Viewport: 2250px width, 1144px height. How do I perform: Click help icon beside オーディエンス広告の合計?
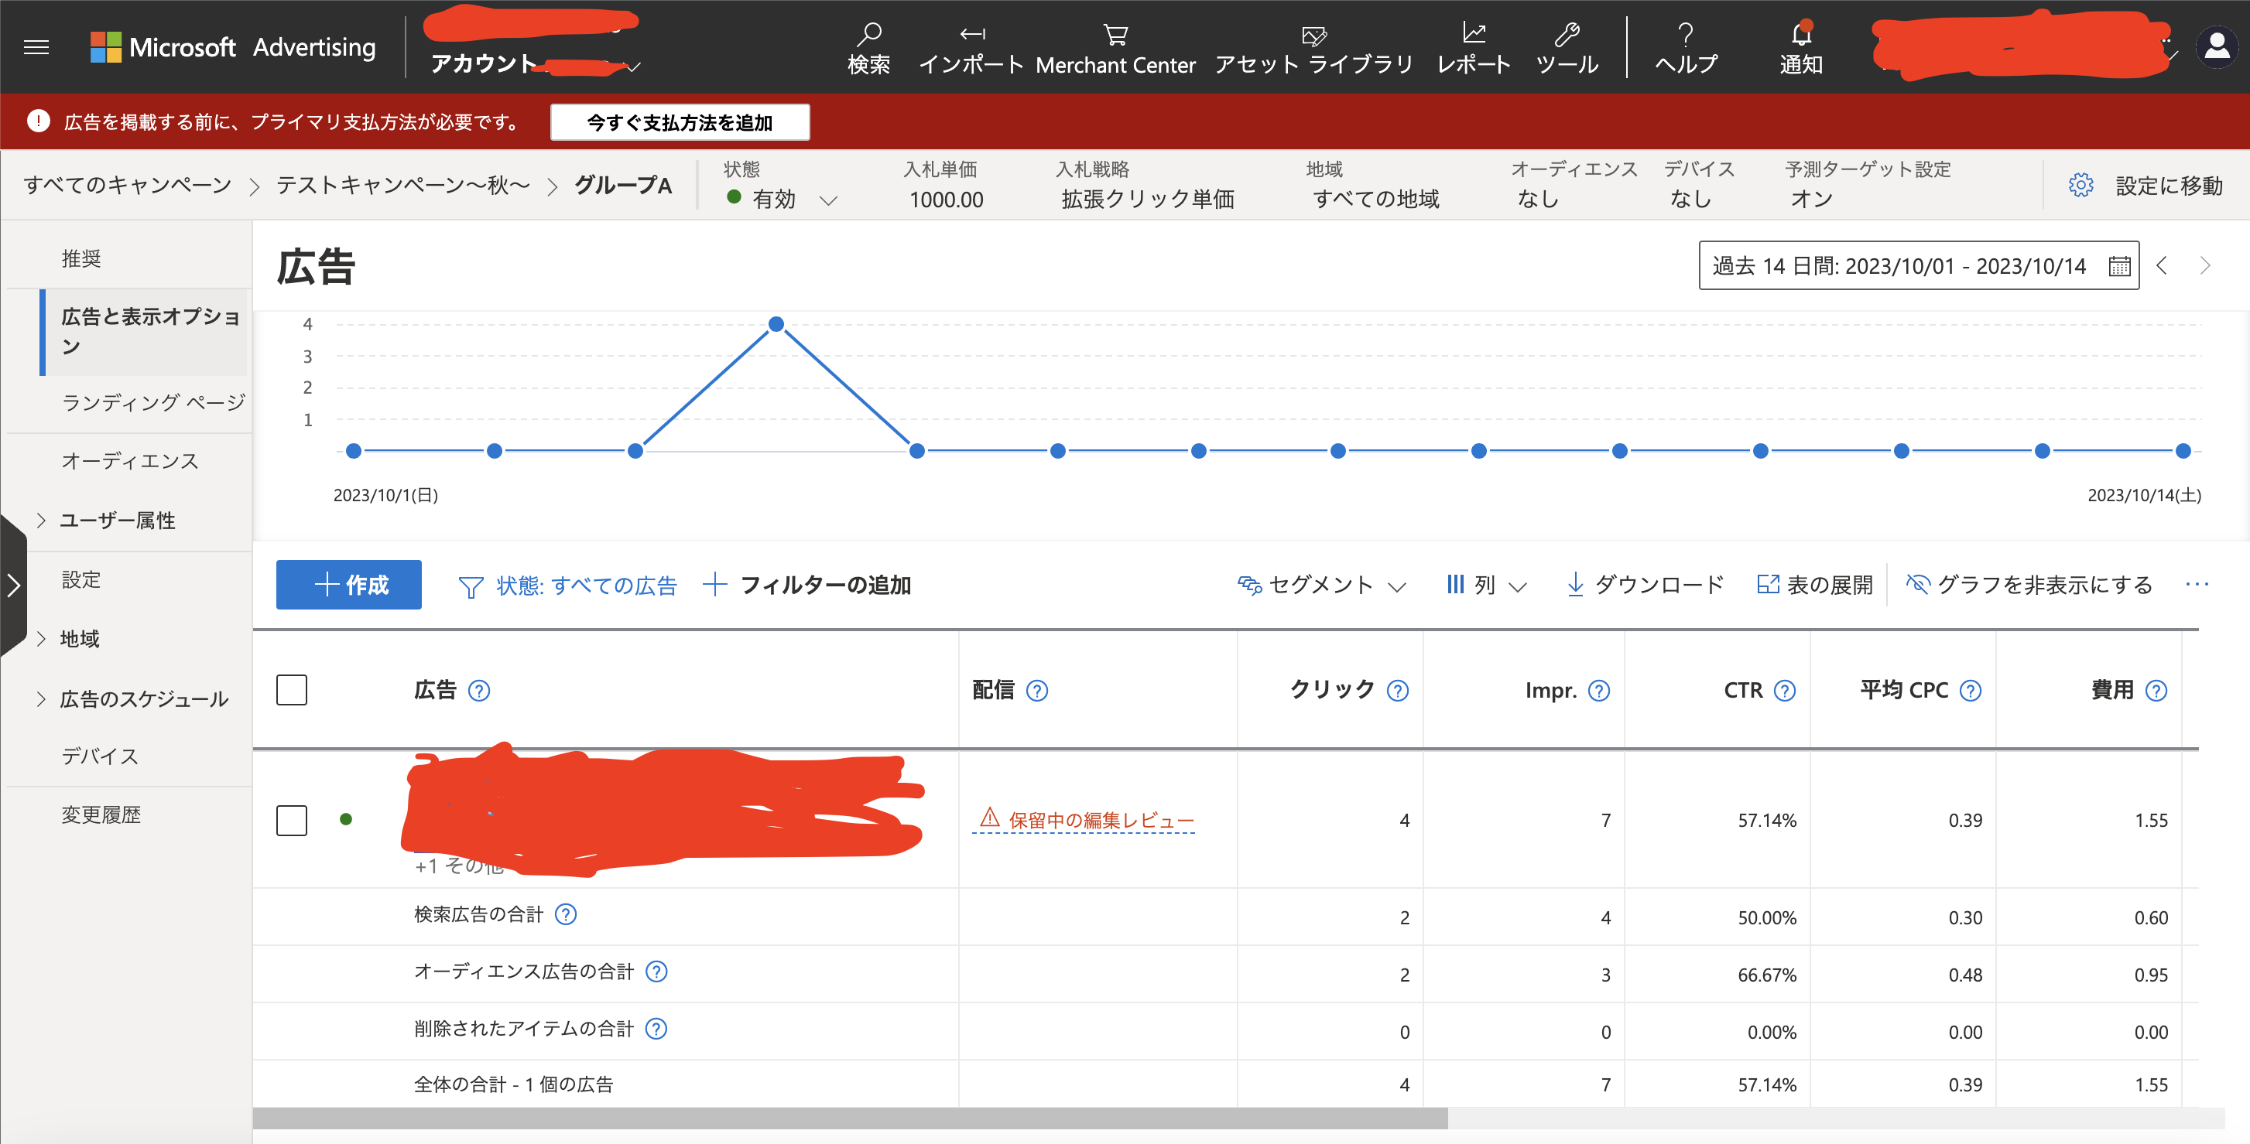pos(656,972)
